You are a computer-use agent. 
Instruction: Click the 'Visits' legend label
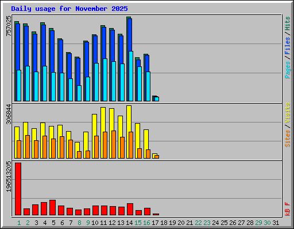288,113
